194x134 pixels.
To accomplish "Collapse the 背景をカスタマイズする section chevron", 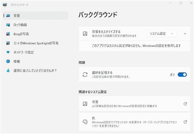I will coord(185,33).
